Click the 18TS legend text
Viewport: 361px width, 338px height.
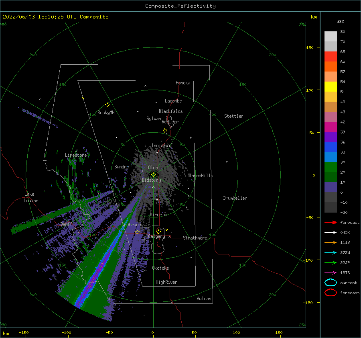[x=345, y=273]
